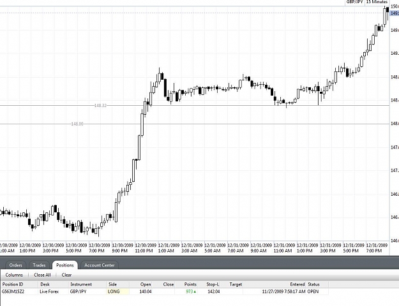The width and height of the screenshot is (399, 306).
Task: Click the Status column header
Action: (317, 284)
